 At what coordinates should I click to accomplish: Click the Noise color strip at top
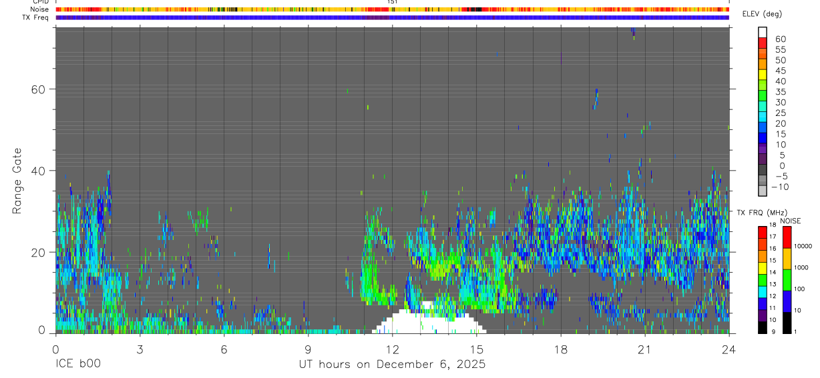pos(392,9)
